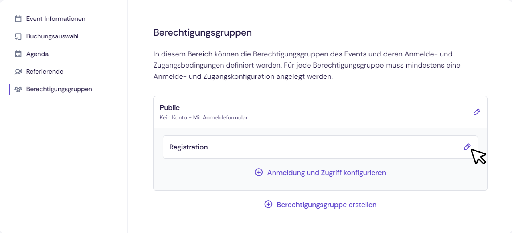Select the Registration configuration row
Image resolution: width=512 pixels, height=233 pixels.
(x=320, y=147)
